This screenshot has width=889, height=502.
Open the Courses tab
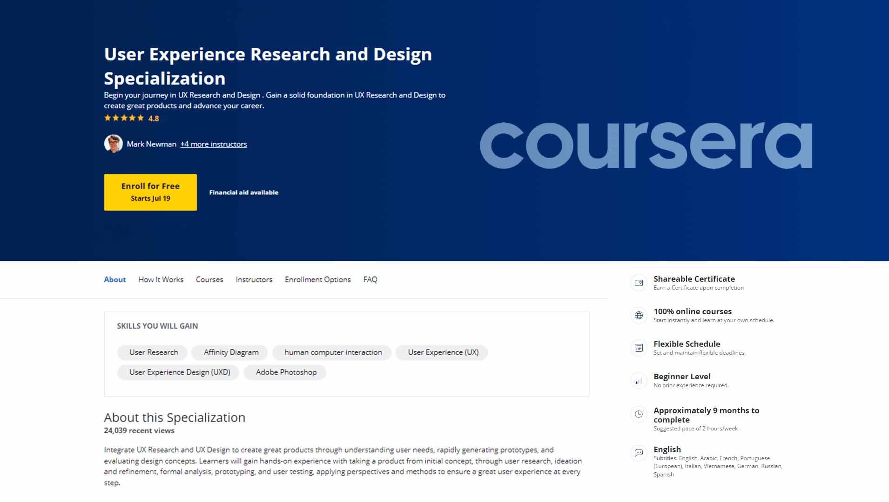pyautogui.click(x=209, y=279)
